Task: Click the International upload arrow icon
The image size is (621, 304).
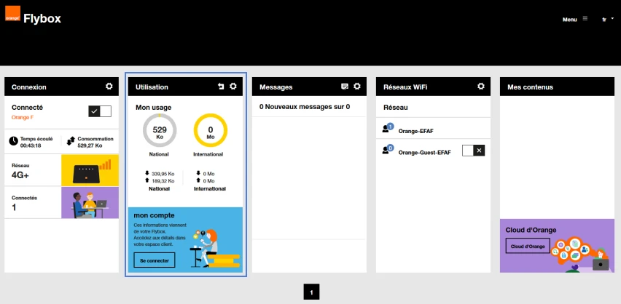Action: 198,180
